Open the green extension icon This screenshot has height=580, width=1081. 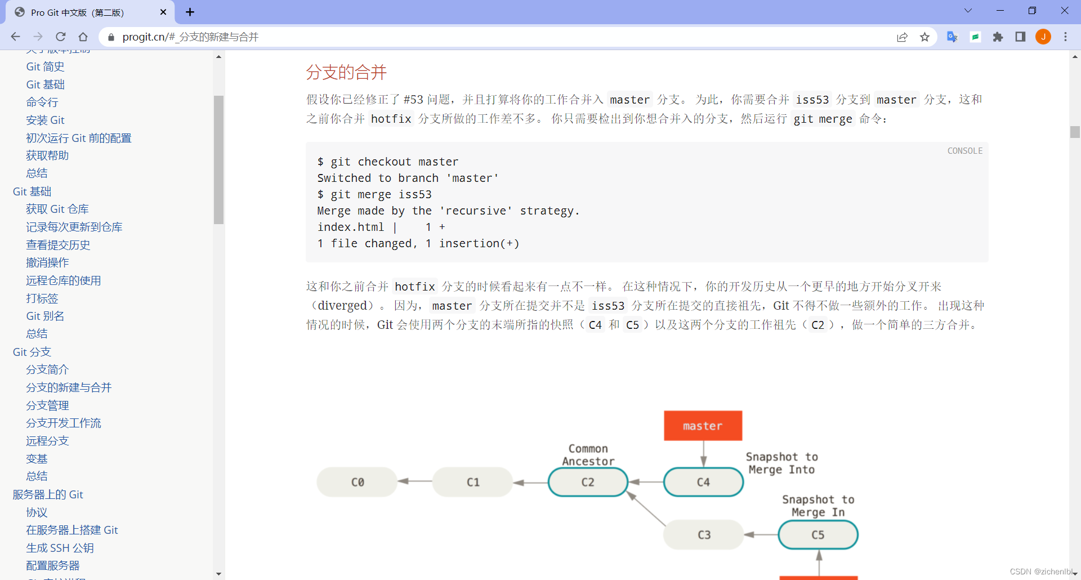(x=975, y=37)
